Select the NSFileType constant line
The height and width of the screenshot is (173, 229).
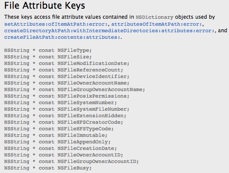tap(48, 51)
